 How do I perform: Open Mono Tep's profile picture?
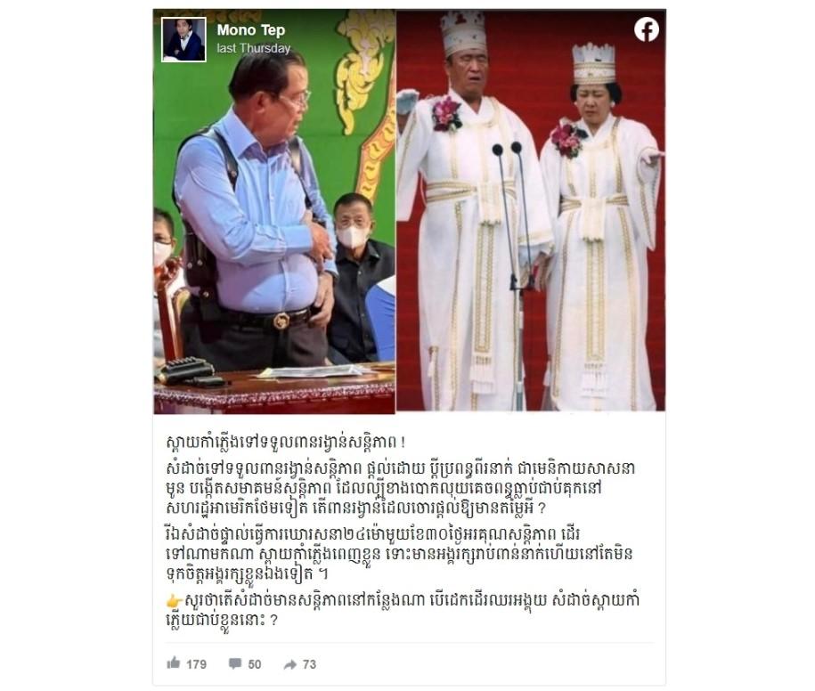point(183,39)
